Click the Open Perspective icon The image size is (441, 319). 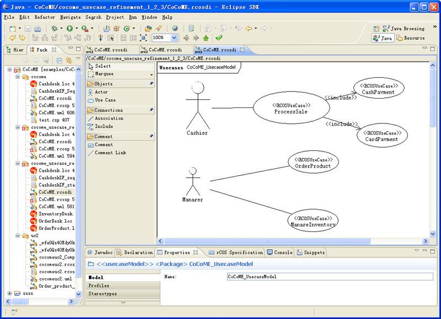click(377, 29)
